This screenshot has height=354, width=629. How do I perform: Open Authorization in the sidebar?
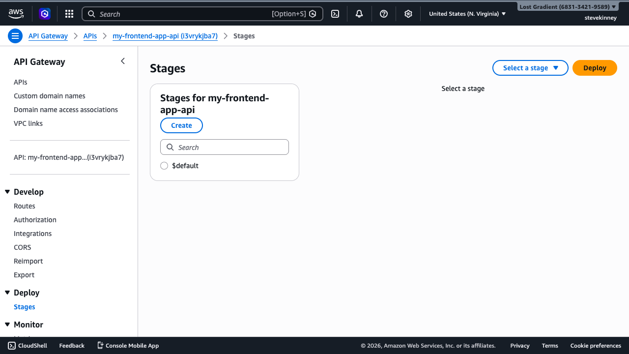[35, 220]
